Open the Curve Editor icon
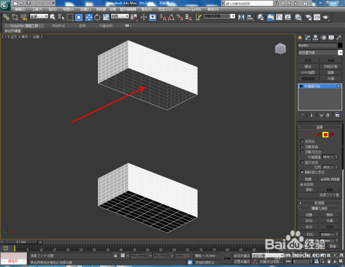The image size is (345, 267). tap(279, 17)
